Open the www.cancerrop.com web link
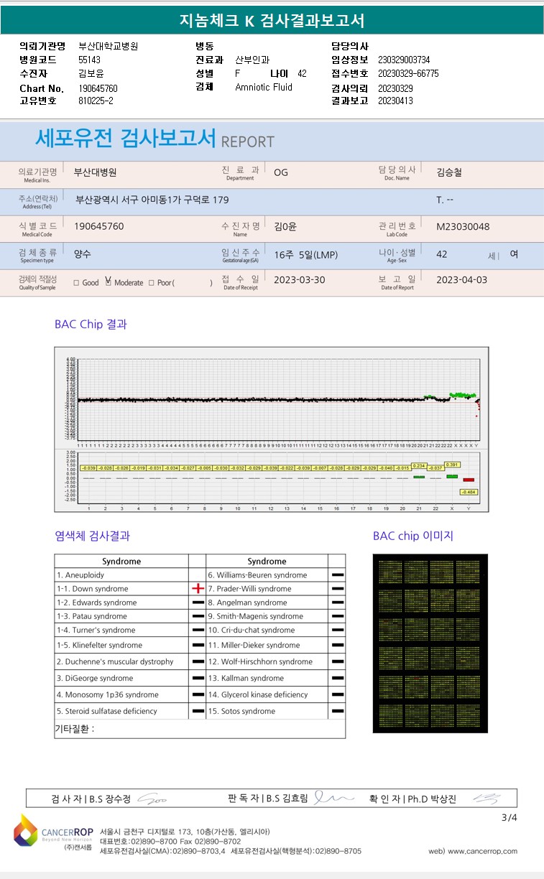Viewport: 544px width, 879px height. click(481, 851)
